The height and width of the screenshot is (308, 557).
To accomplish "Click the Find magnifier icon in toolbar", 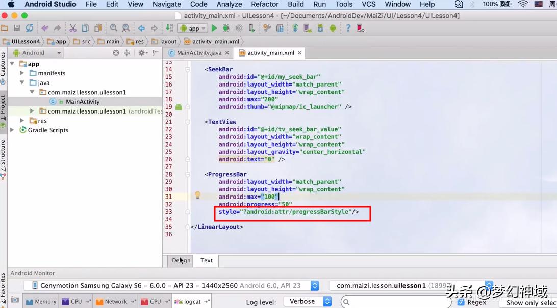I will pyautogui.click(x=113, y=29).
